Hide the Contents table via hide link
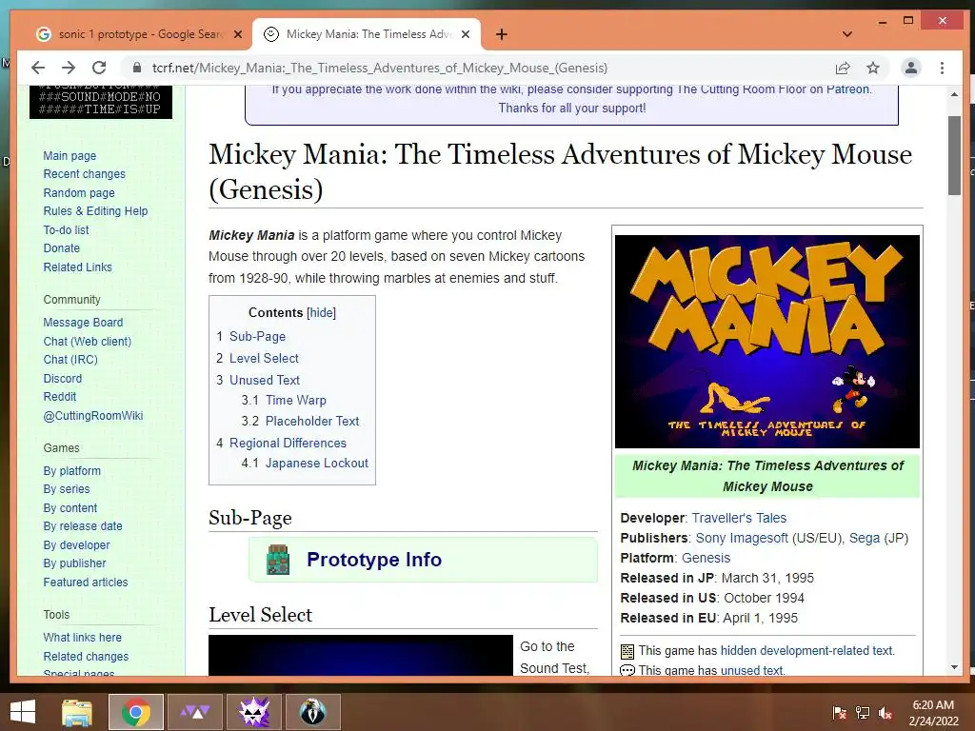Viewport: 975px width, 731px height. 322,312
